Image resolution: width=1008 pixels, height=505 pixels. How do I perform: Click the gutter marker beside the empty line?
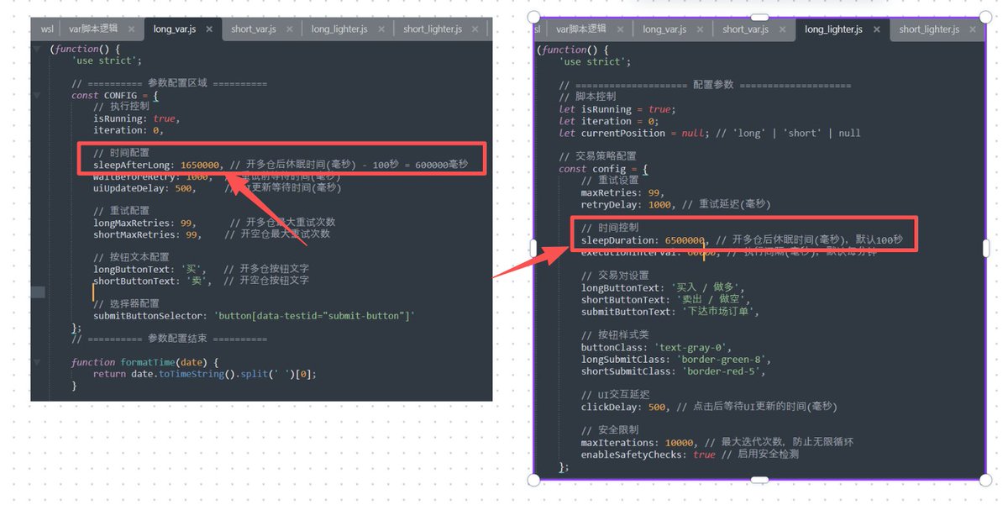click(38, 292)
